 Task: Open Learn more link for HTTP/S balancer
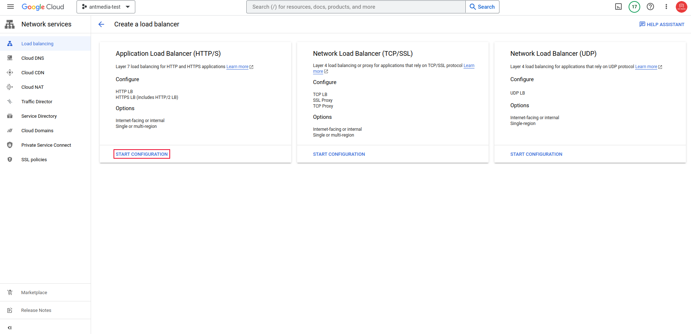click(238, 67)
